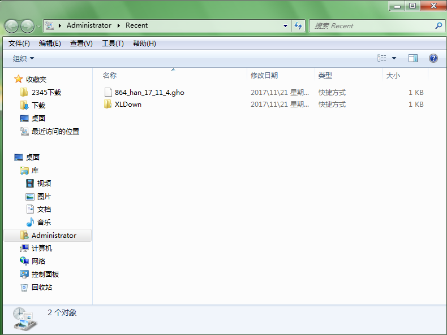The height and width of the screenshot is (335, 447).
Task: Click the Help question mark icon
Action: pos(433,58)
